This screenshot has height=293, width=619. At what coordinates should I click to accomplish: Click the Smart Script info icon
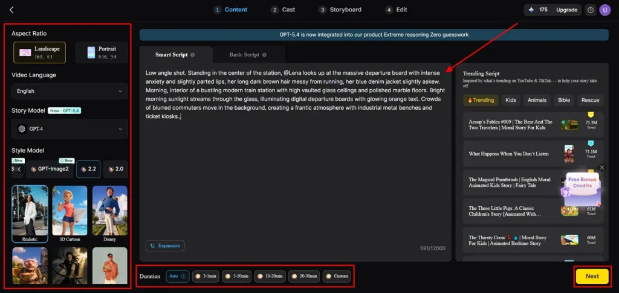(193, 55)
